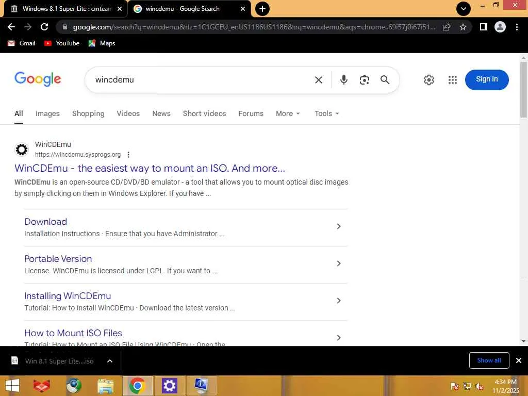Expand download item options caret
The image size is (528, 396).
(110, 361)
